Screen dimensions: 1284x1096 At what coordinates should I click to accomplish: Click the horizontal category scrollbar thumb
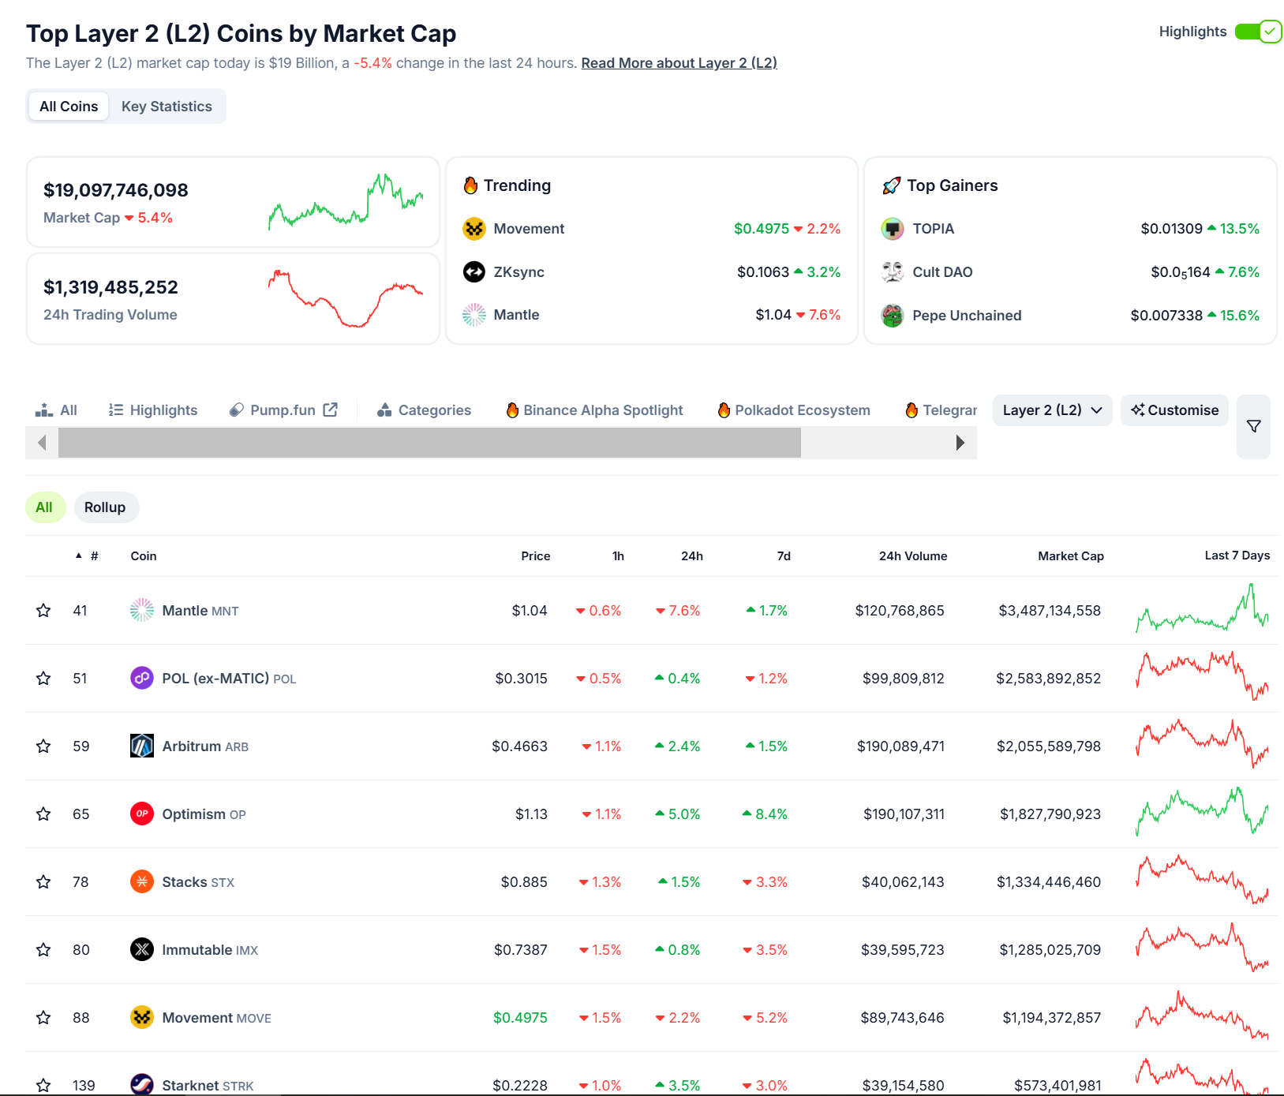(x=429, y=443)
